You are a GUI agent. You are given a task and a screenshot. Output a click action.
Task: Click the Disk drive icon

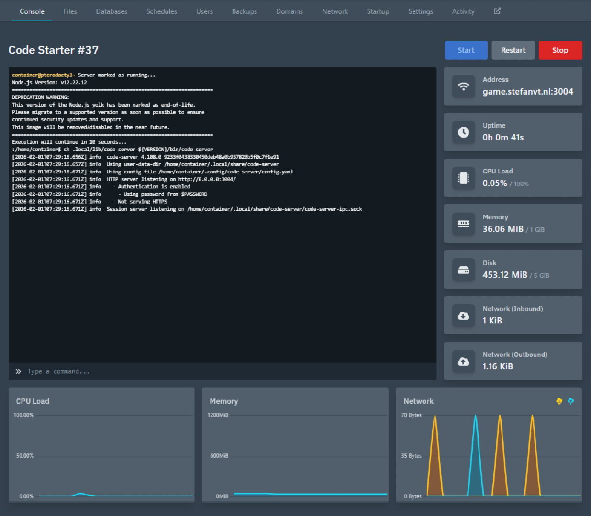click(463, 270)
